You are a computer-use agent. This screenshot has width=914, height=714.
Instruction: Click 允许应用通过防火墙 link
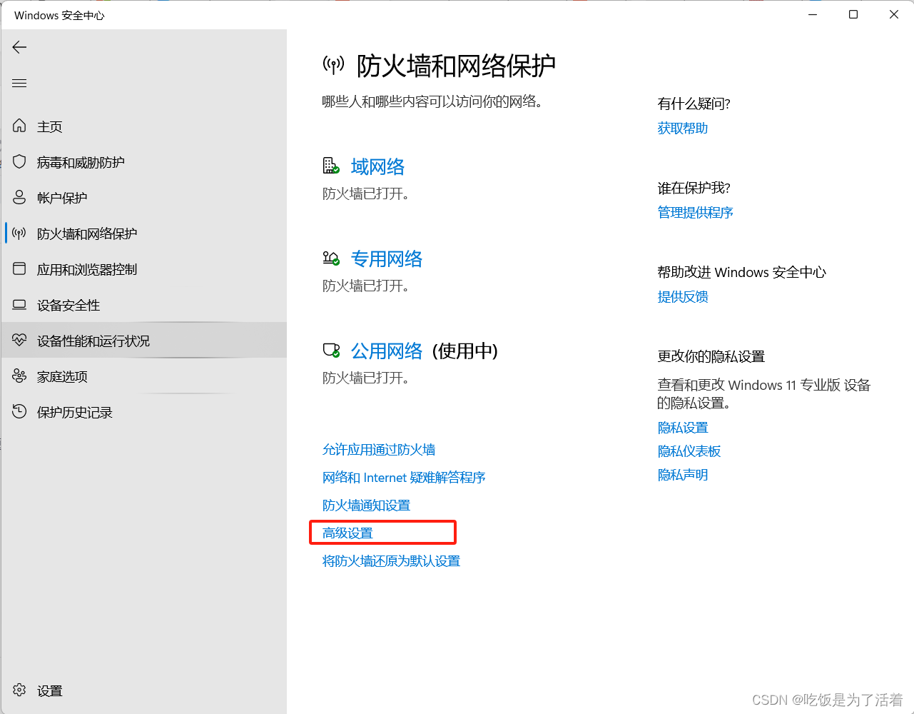click(379, 449)
